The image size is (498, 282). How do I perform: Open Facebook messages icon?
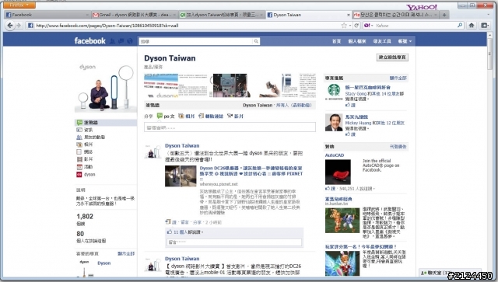(121, 41)
